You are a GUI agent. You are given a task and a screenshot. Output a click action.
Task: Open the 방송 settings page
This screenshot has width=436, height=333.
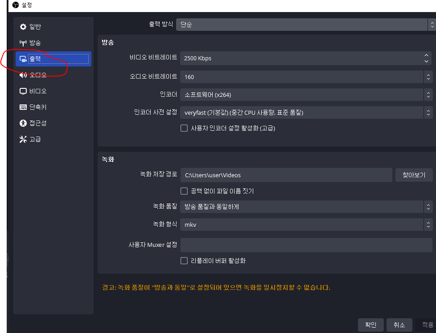(x=53, y=43)
